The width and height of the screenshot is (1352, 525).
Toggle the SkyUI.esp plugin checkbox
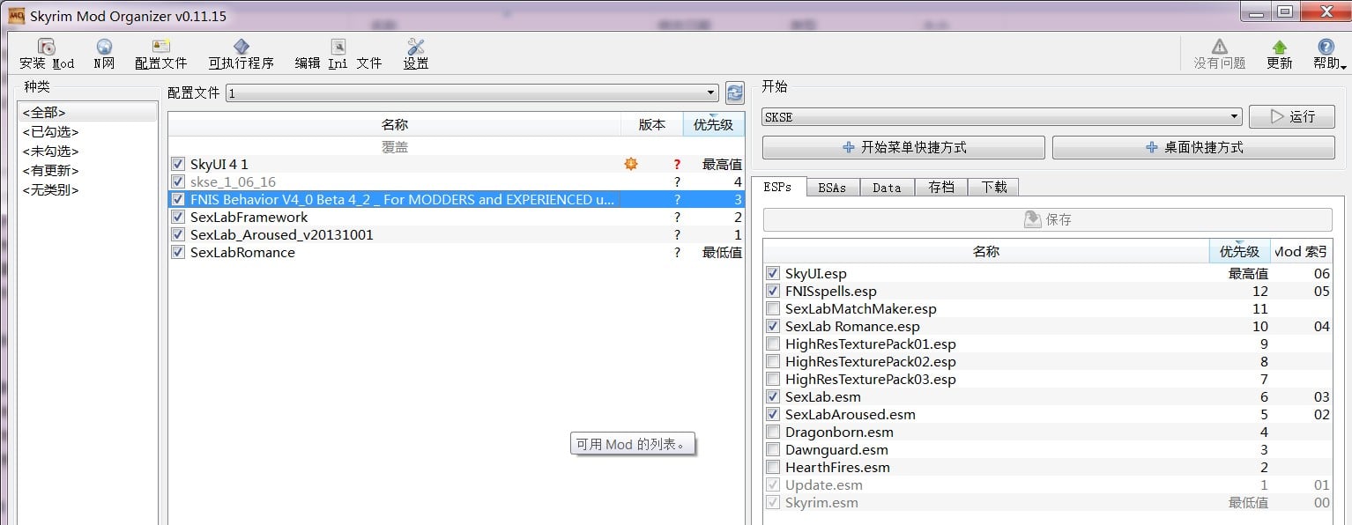pos(773,273)
